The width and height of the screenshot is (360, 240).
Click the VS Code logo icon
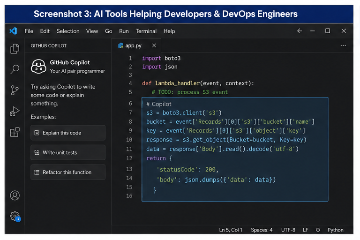point(13,31)
